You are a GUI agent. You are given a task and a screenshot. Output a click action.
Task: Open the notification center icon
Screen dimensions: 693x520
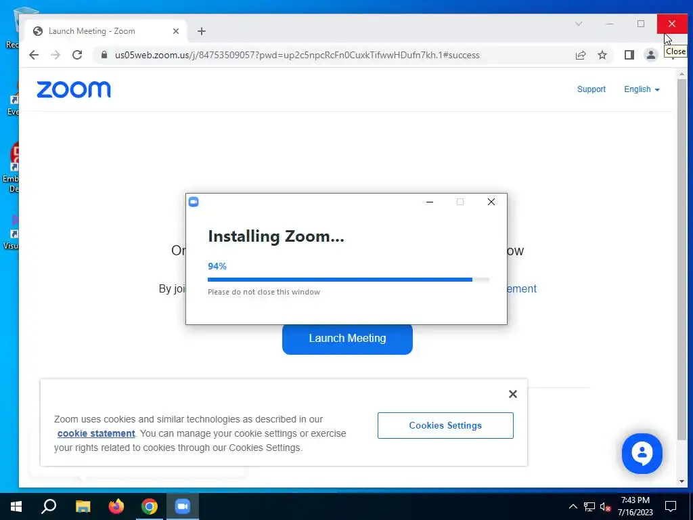[671, 506]
